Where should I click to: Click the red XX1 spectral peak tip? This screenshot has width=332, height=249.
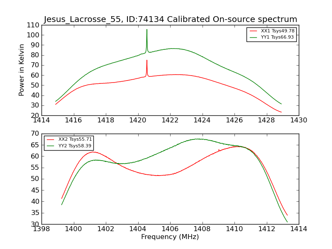coord(147,61)
